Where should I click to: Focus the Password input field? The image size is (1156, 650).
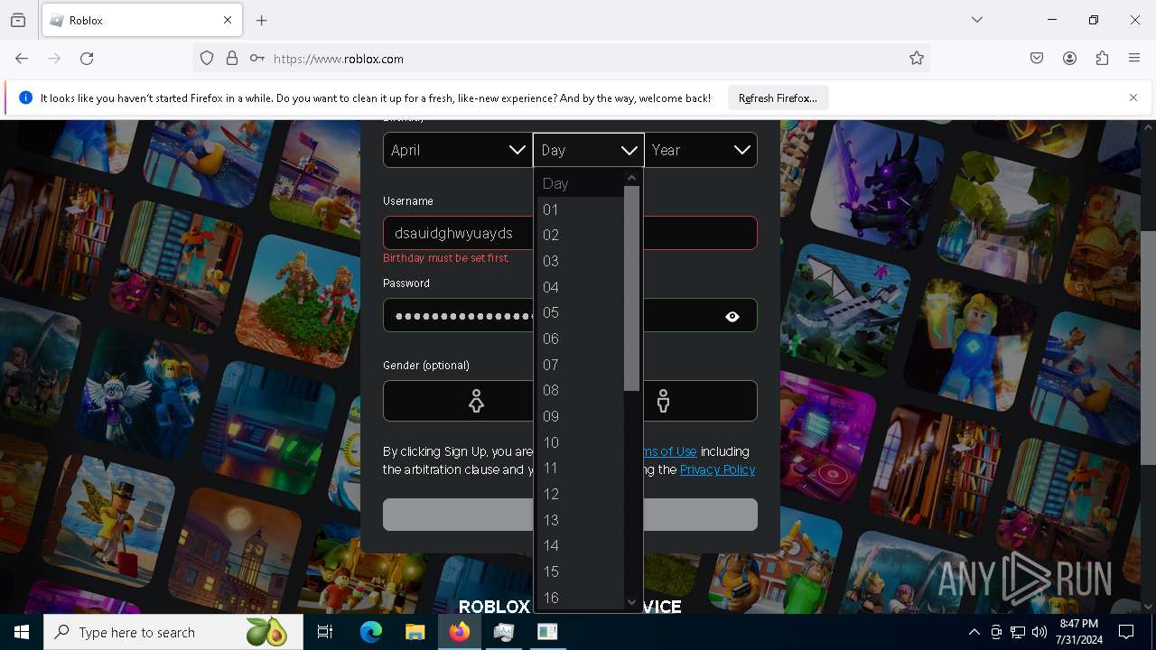pyautogui.click(x=570, y=316)
